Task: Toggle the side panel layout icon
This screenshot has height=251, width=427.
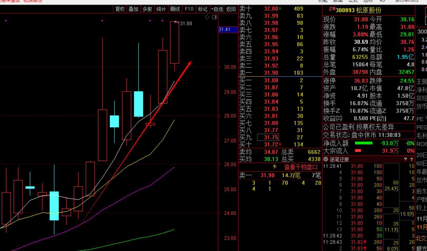Action: [x=214, y=17]
